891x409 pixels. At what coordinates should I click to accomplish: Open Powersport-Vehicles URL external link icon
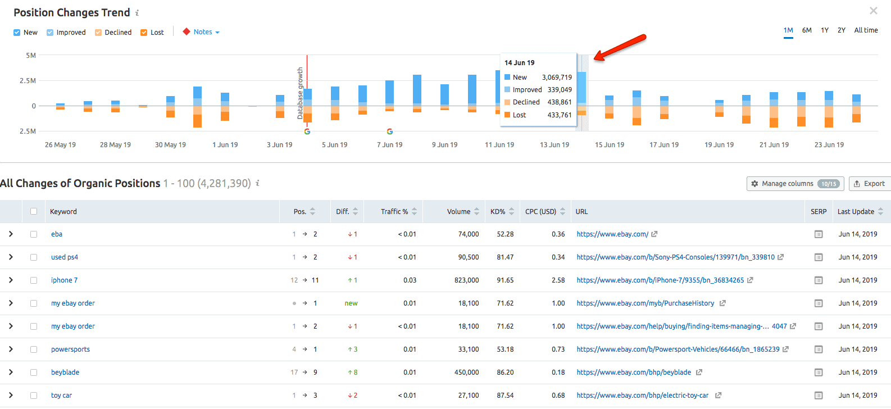click(x=785, y=349)
